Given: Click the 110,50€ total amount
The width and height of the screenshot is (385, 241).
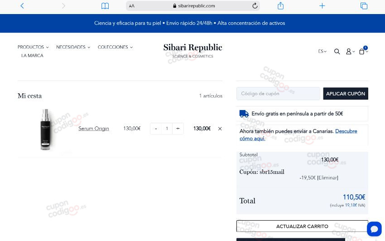Looking at the screenshot, I should coord(354,197).
